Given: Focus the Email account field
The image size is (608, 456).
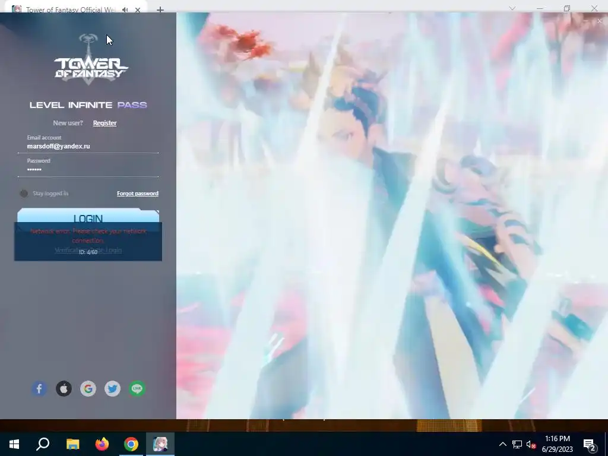Looking at the screenshot, I should [88, 146].
